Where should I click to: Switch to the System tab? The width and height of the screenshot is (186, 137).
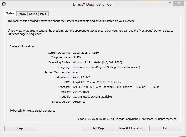click(x=10, y=13)
